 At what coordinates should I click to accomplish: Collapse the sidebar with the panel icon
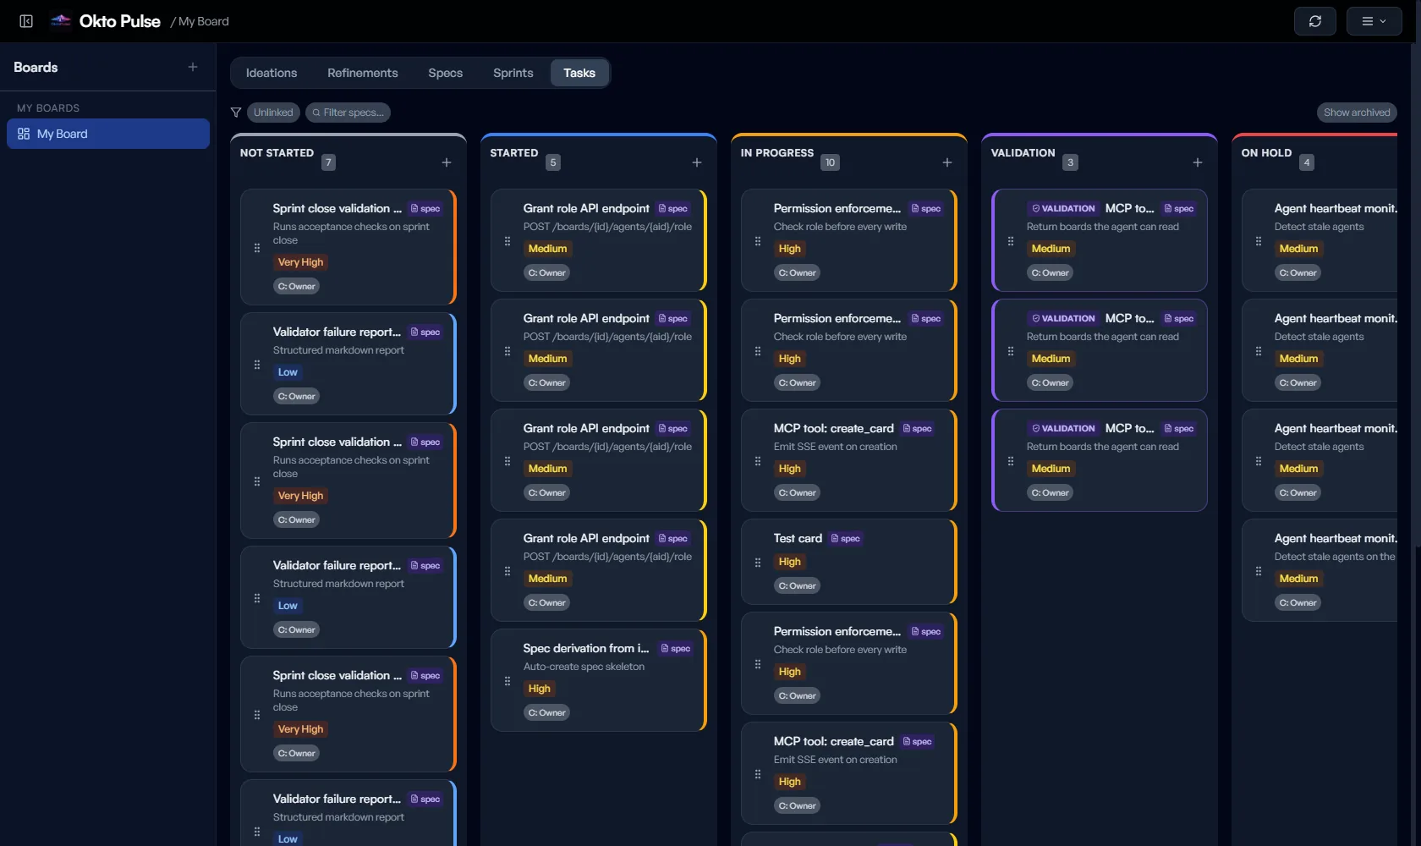click(25, 21)
